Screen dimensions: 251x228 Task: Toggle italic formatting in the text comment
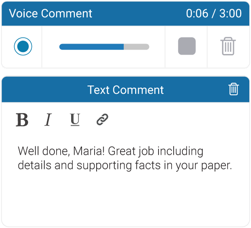tap(48, 120)
